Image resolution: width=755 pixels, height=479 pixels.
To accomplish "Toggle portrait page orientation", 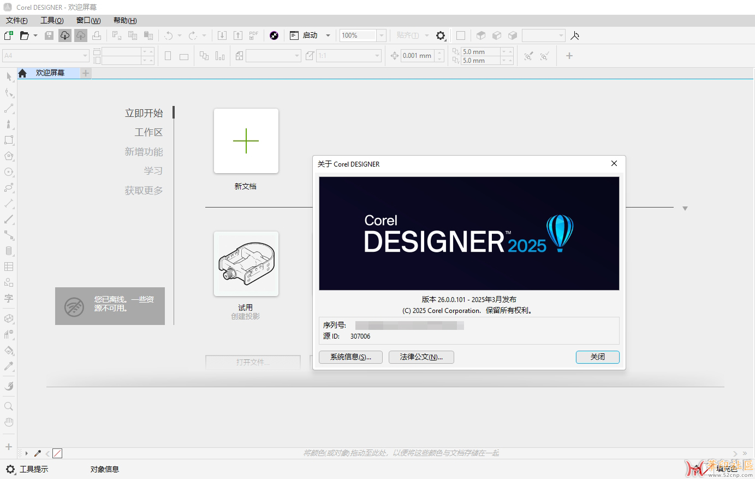I will (168, 56).
